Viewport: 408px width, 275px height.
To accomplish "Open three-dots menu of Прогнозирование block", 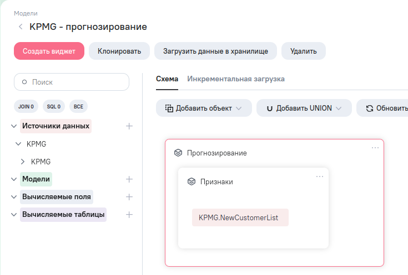I will point(375,148).
